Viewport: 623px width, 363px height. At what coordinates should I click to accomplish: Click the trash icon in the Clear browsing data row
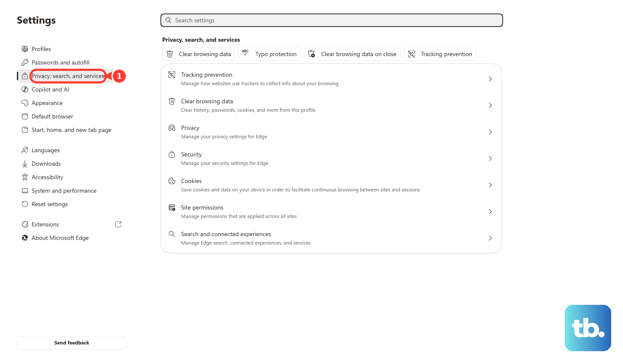coord(172,101)
